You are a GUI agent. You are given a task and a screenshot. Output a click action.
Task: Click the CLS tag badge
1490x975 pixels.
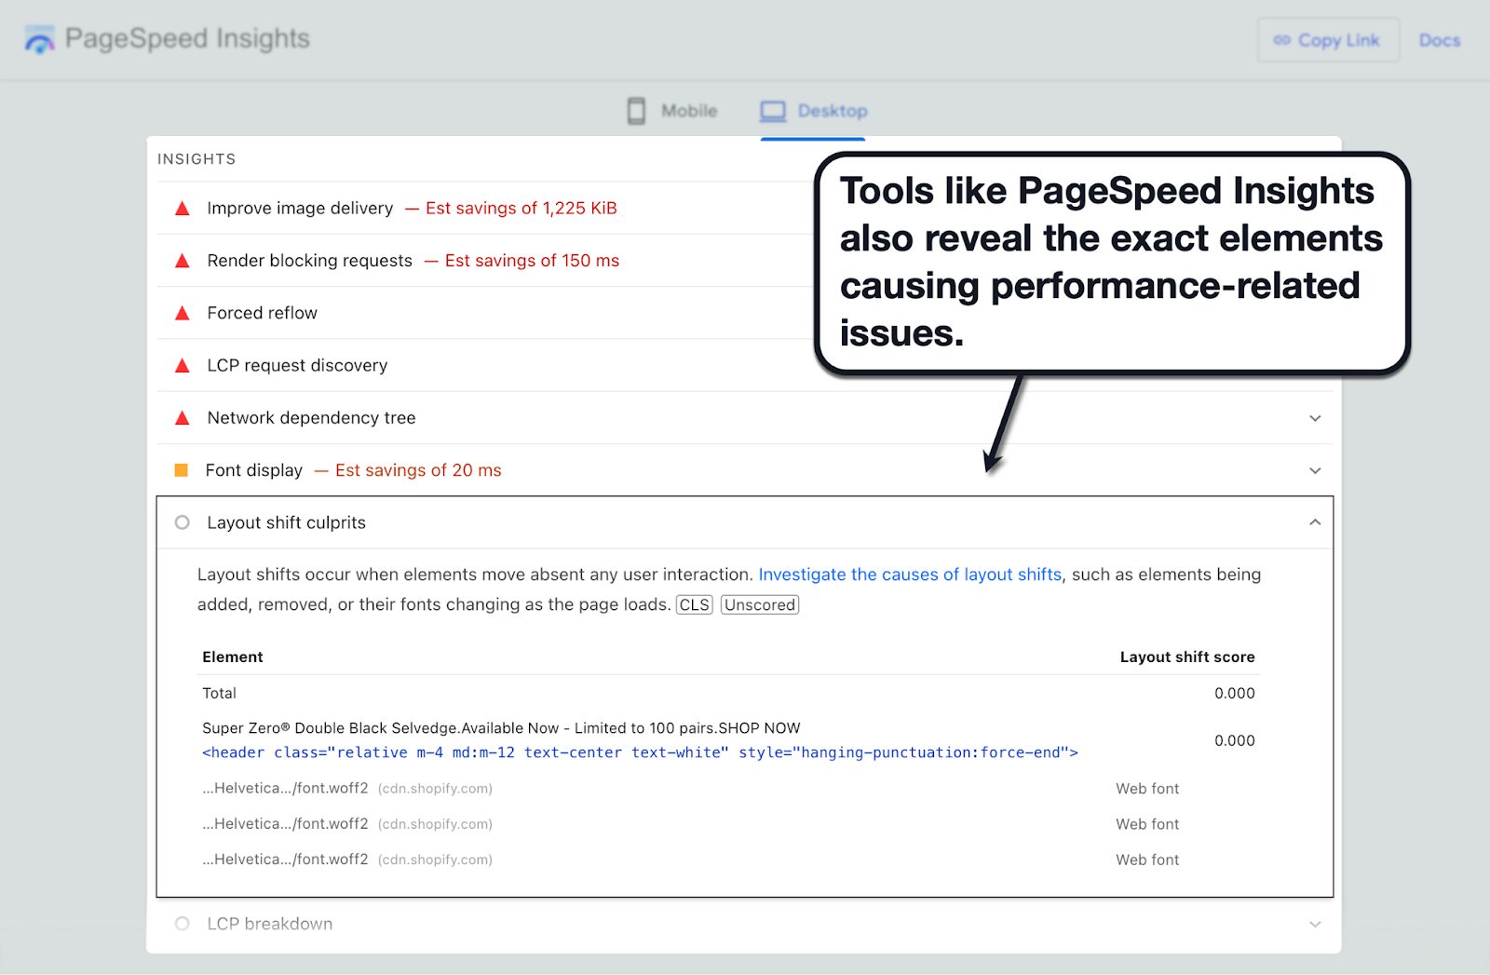[694, 604]
